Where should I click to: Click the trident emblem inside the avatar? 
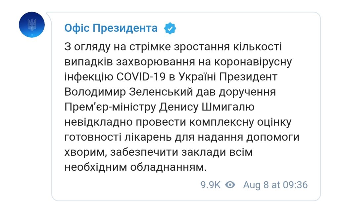pos(32,24)
